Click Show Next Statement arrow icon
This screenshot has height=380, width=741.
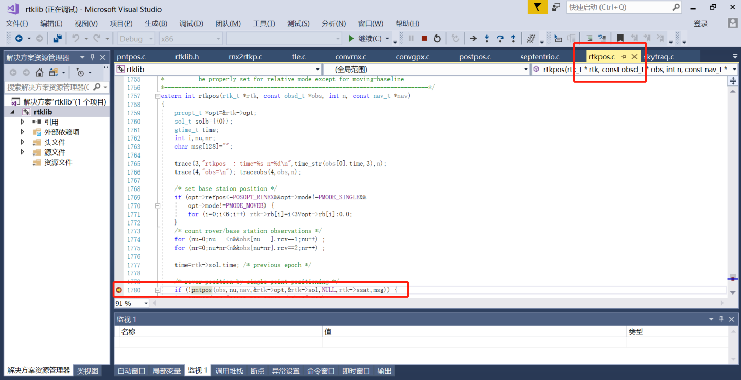(x=473, y=38)
